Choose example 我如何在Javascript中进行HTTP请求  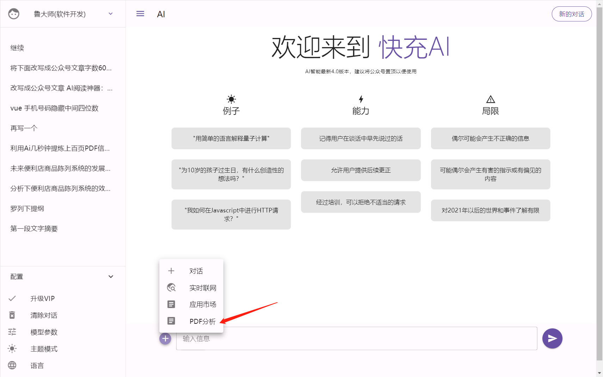231,215
